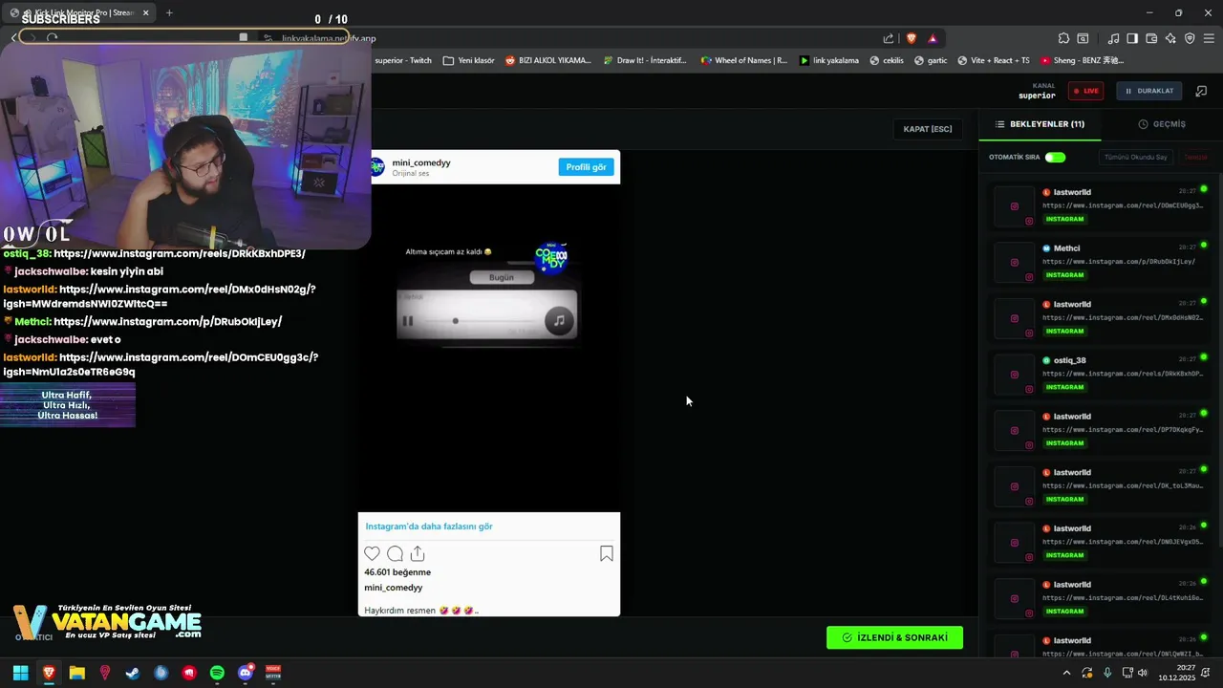Click the volume icon in system tray

point(1143,673)
